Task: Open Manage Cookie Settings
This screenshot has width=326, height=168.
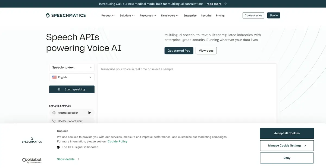Action: click(x=287, y=146)
